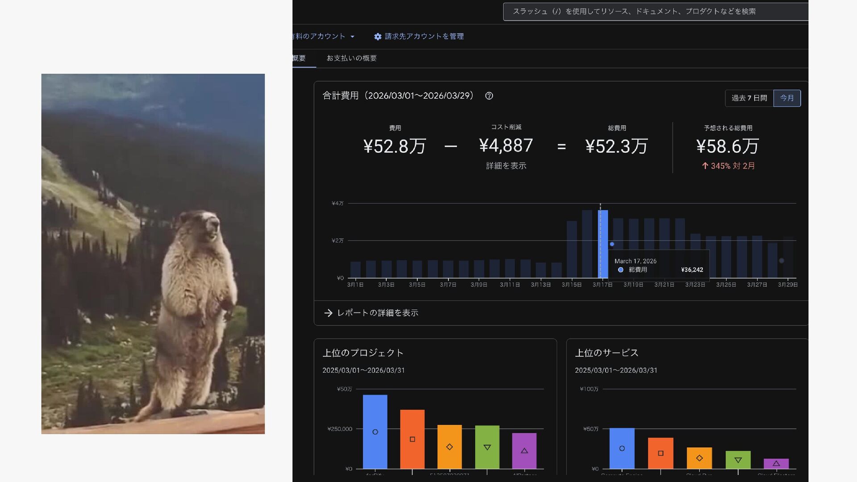Viewport: 857px width, 482px height.
Task: Click the circle marker on the blue project bar
Action: point(375,432)
